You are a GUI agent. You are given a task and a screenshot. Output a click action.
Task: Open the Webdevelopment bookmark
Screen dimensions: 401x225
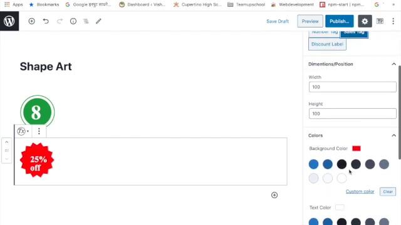(292, 4)
